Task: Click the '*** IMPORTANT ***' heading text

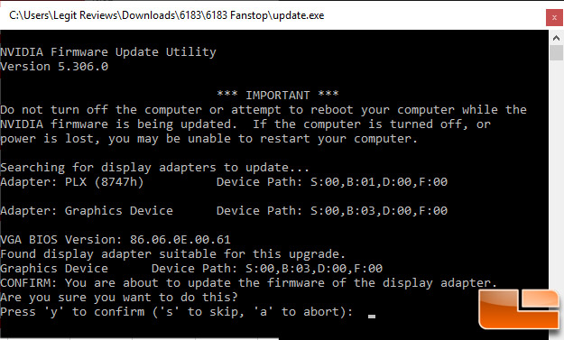Action: pyautogui.click(x=277, y=96)
